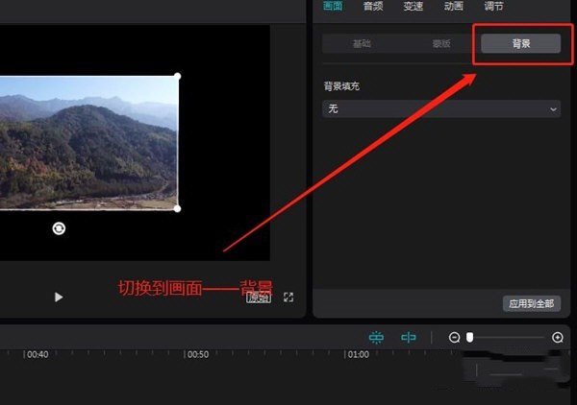The width and height of the screenshot is (577, 405).
Task: Toggle the timeline linkage icon
Action: 409,338
